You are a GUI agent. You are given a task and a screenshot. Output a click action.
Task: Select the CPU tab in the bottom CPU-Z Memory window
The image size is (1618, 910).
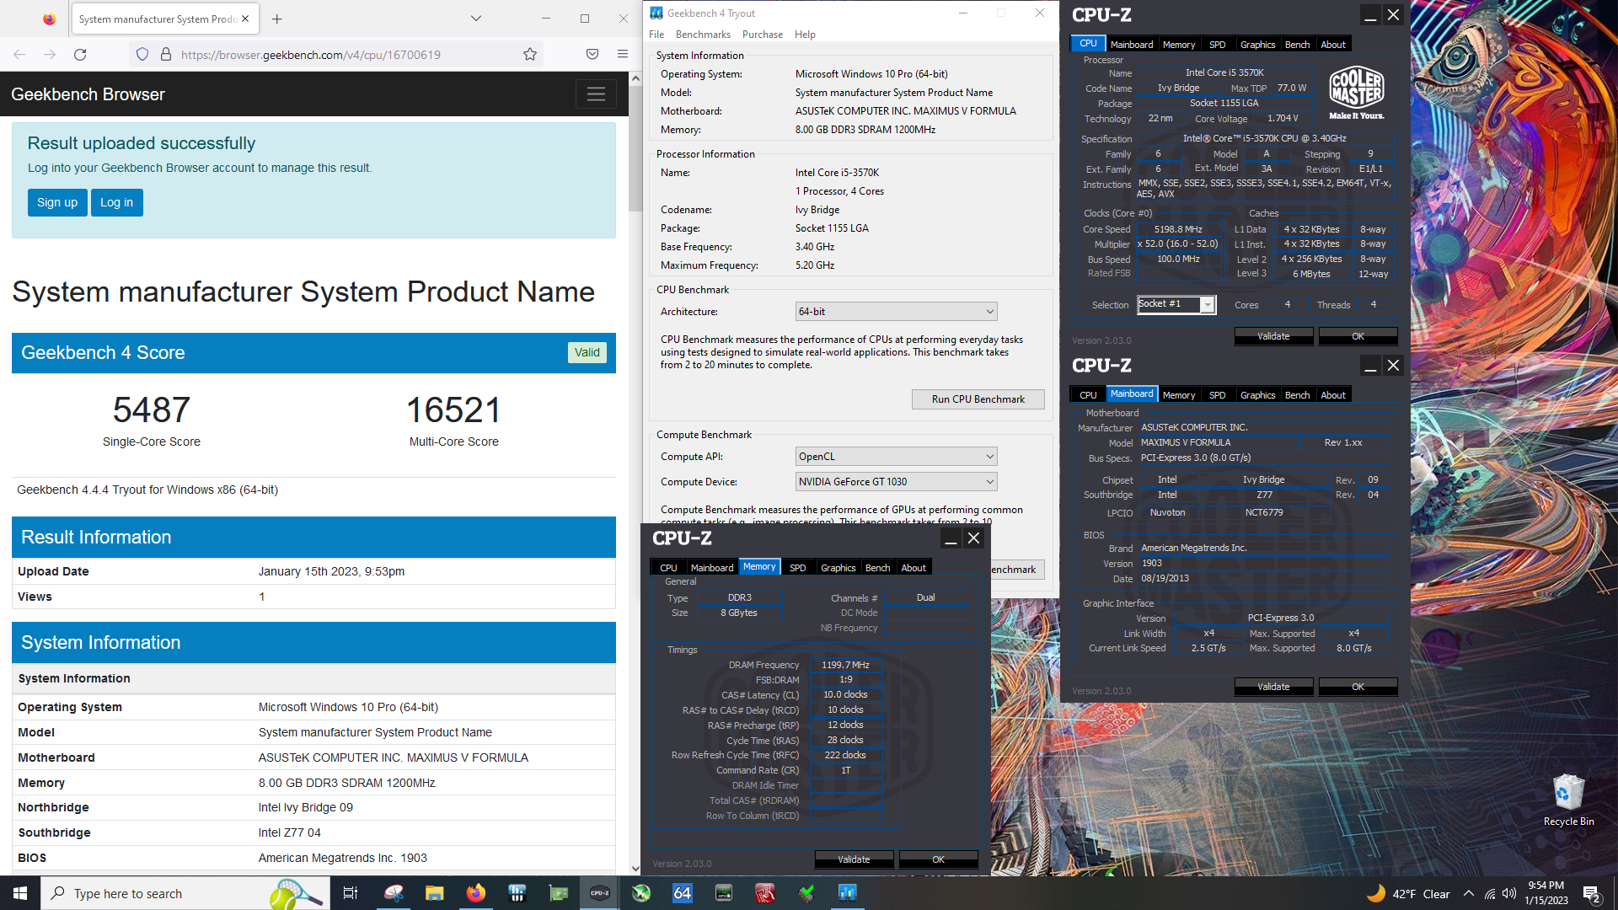(x=668, y=568)
